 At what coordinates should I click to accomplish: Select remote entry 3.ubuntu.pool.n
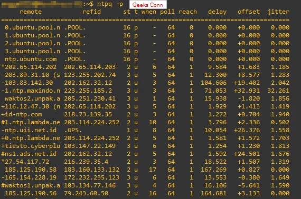click(x=32, y=51)
